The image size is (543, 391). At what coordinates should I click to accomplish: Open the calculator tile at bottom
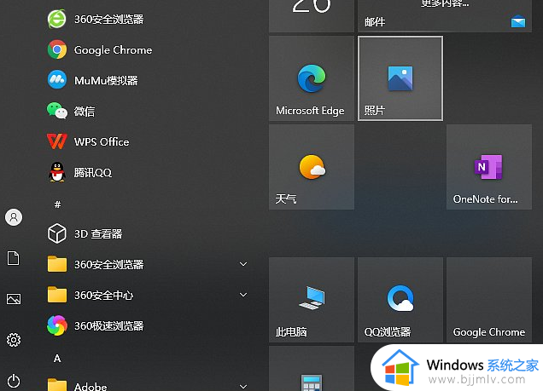pos(312,369)
